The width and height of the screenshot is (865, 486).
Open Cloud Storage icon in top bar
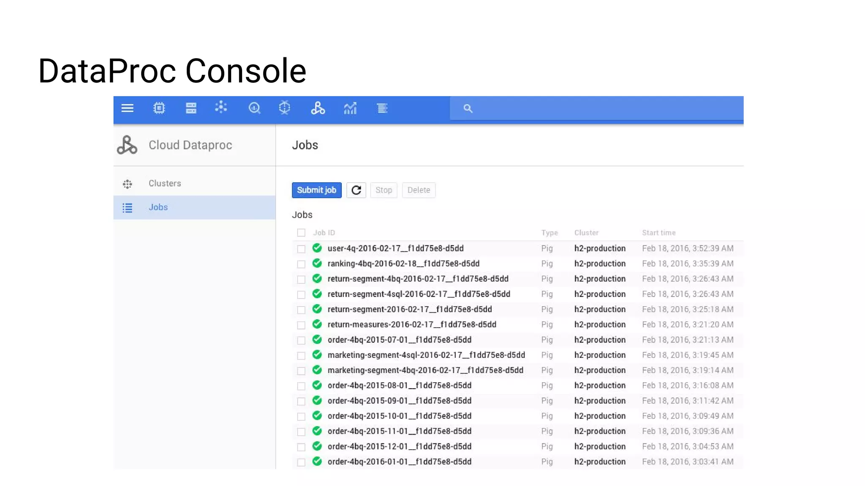pos(191,108)
